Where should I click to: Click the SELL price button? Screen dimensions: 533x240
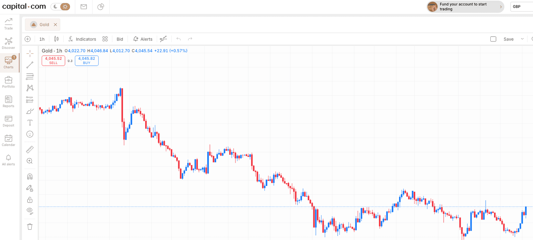coord(53,60)
